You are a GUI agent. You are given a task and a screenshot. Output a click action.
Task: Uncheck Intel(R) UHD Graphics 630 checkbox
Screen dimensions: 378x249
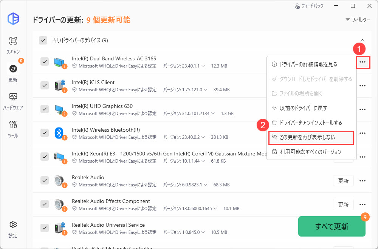coord(45,109)
